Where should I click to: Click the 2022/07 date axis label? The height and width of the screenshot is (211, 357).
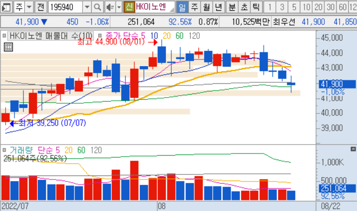15,206
